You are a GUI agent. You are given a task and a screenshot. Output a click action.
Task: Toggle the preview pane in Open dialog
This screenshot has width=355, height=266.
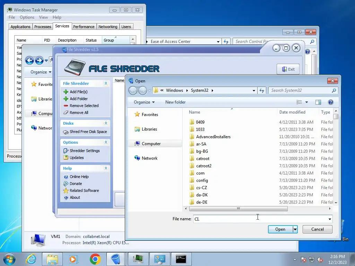point(318,102)
